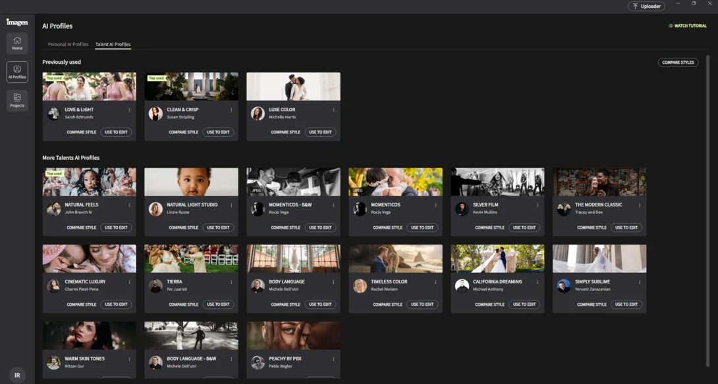
Task: Open more options for Natural Feels
Action: pos(129,205)
